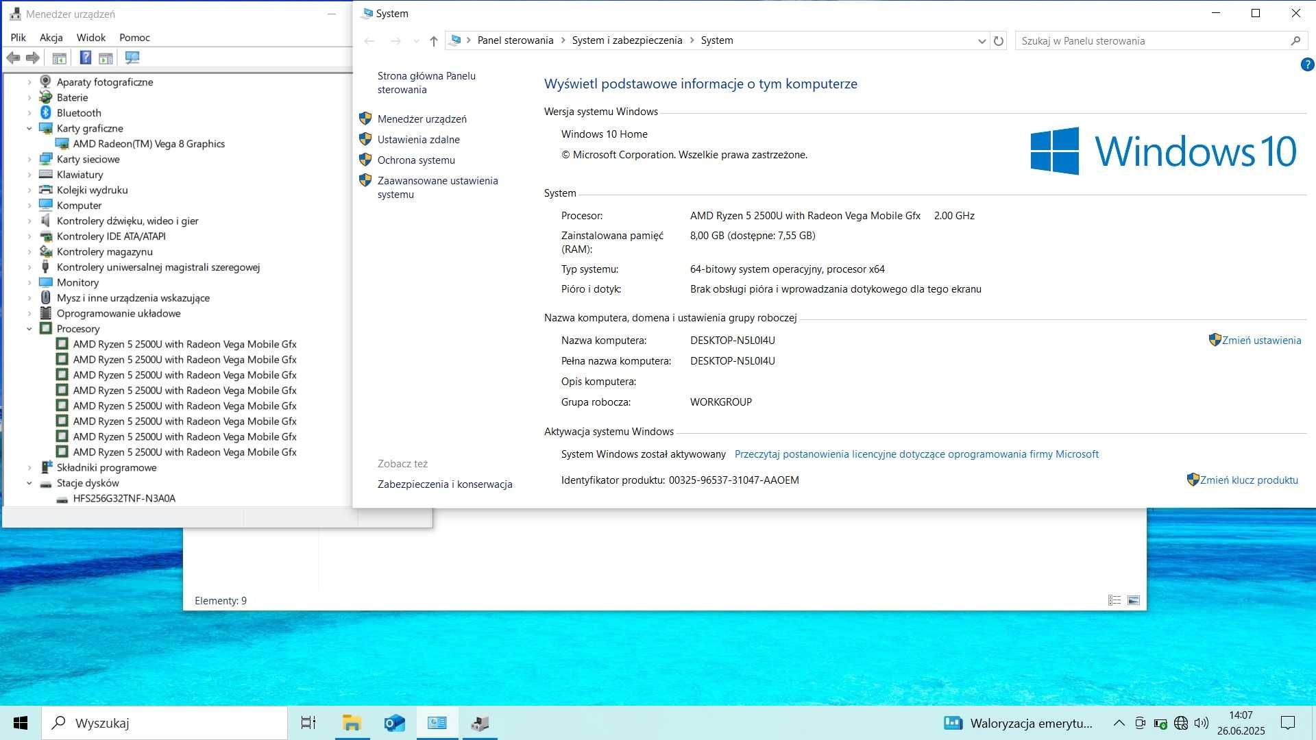Click the Monitory category icon
The width and height of the screenshot is (1316, 740).
coord(46,282)
